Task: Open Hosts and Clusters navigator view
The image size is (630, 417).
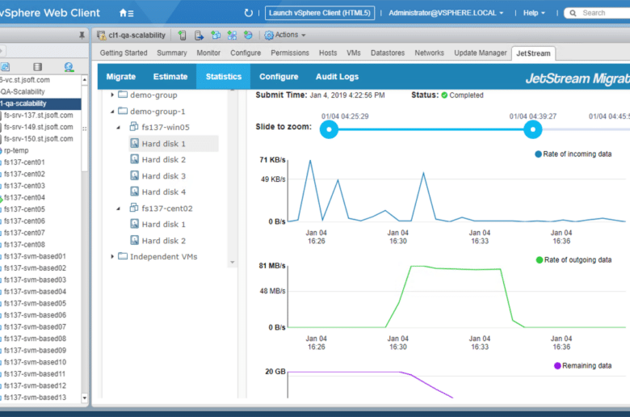Action: (5, 67)
